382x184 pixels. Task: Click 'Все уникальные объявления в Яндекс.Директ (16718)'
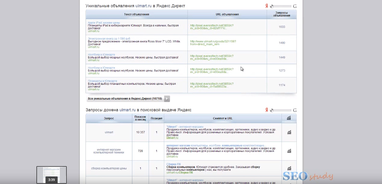click(x=125, y=99)
